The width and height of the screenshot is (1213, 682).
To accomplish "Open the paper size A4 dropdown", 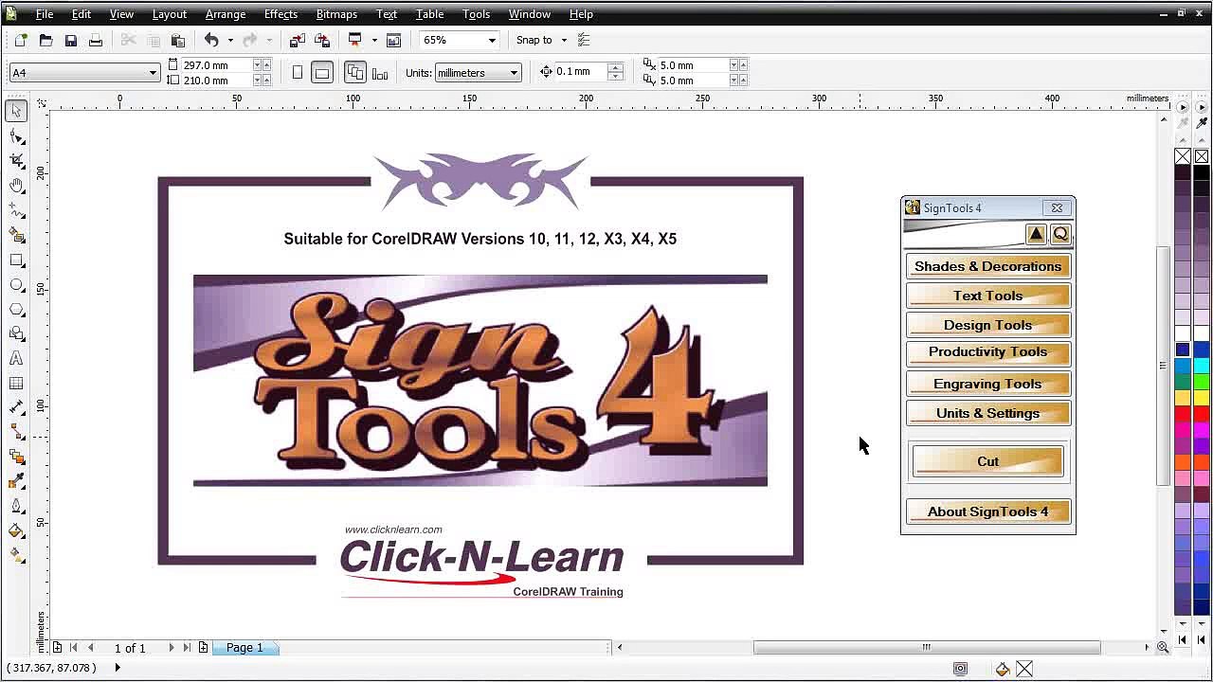I will 152,73.
